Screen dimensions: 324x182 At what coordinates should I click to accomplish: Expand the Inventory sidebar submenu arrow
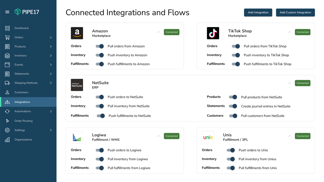51,56
